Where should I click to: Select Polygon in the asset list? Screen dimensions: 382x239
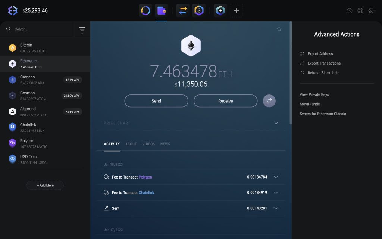pyautogui.click(x=45, y=143)
